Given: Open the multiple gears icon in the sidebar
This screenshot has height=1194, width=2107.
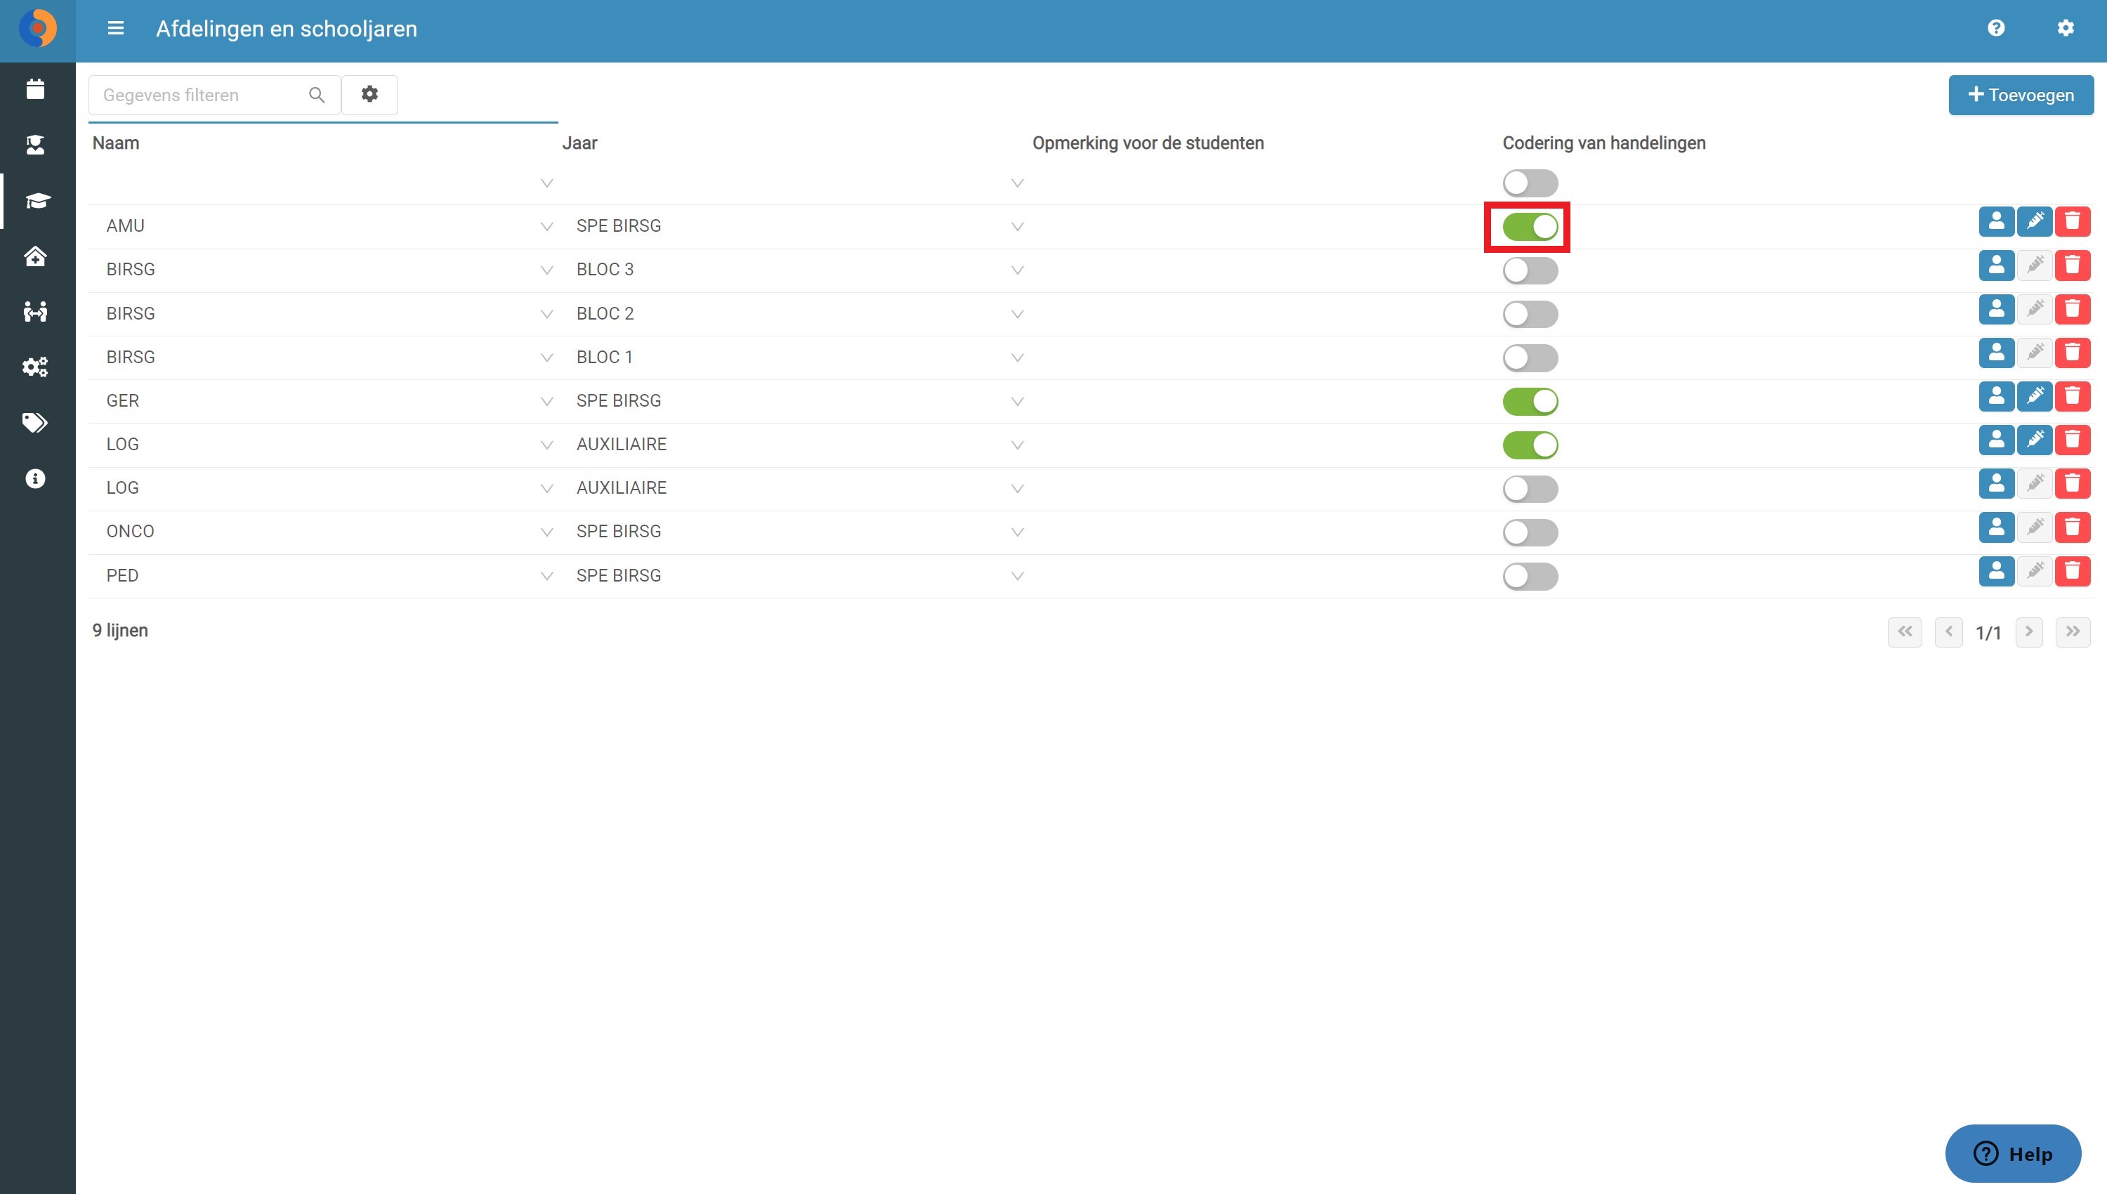Looking at the screenshot, I should (x=35, y=367).
